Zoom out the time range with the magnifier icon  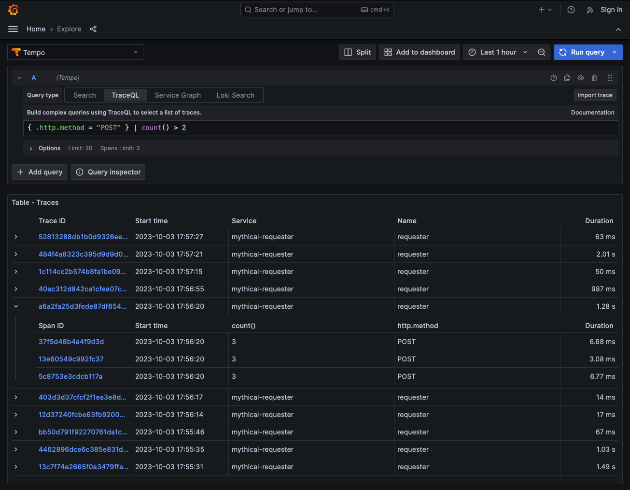coord(542,52)
